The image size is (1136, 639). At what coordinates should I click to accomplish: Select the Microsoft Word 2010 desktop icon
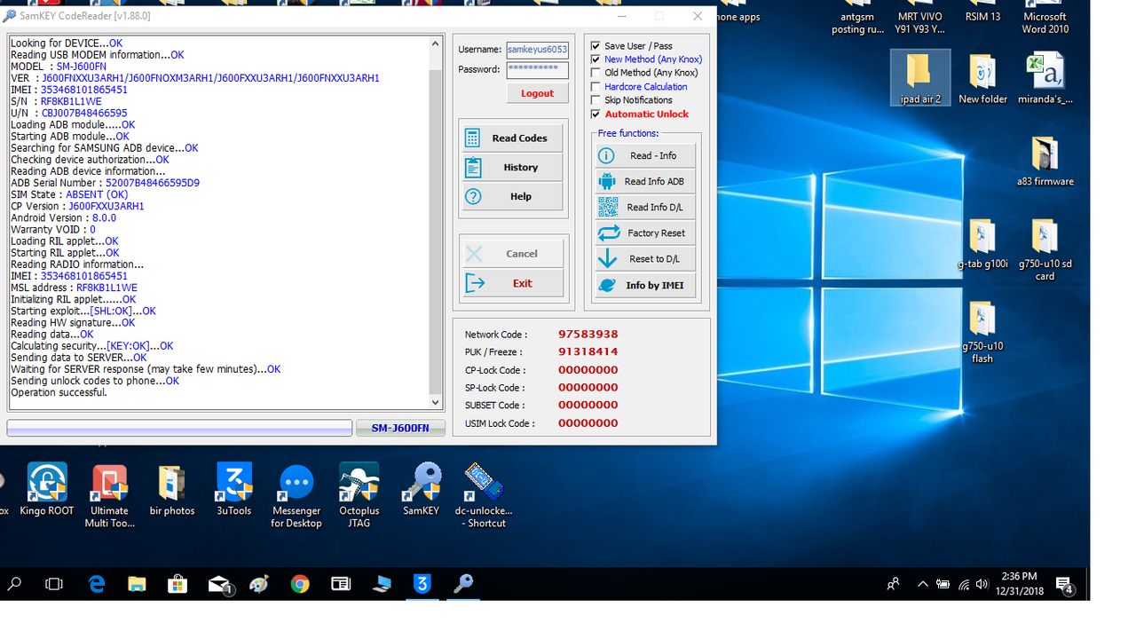click(x=1045, y=17)
